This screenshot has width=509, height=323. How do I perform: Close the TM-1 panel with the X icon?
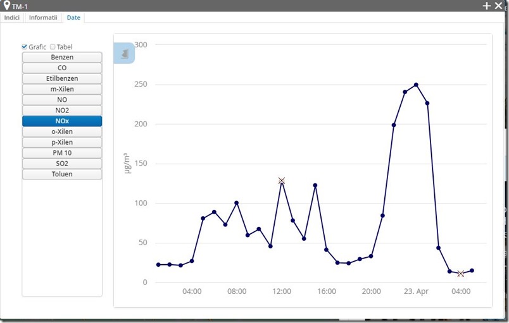click(499, 6)
